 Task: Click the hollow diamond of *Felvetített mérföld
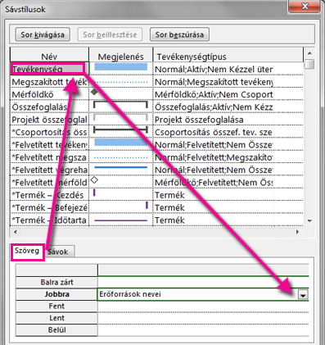pos(94,180)
